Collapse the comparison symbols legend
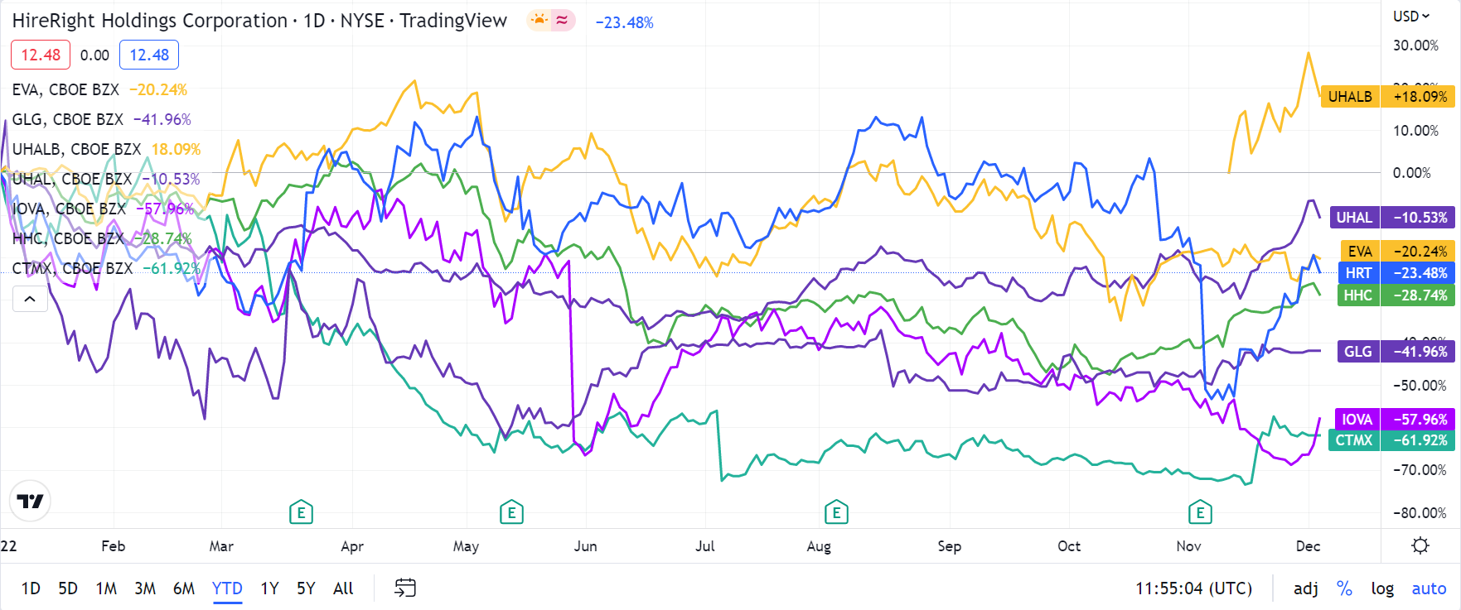1461x610 pixels. 30,299
